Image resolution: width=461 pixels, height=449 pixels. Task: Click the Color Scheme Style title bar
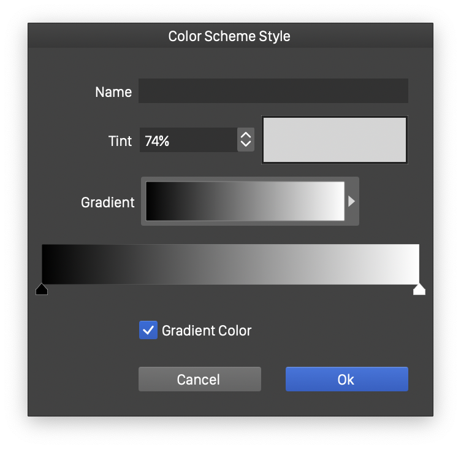(x=230, y=36)
